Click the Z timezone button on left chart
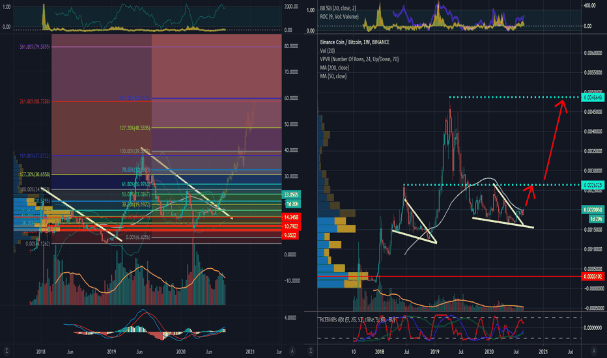This screenshot has height=358, width=607. (x=7, y=351)
